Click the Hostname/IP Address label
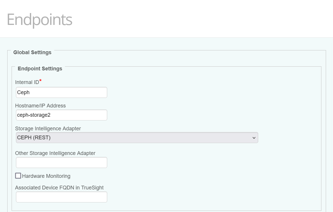This screenshot has height=212, width=333. (40, 106)
